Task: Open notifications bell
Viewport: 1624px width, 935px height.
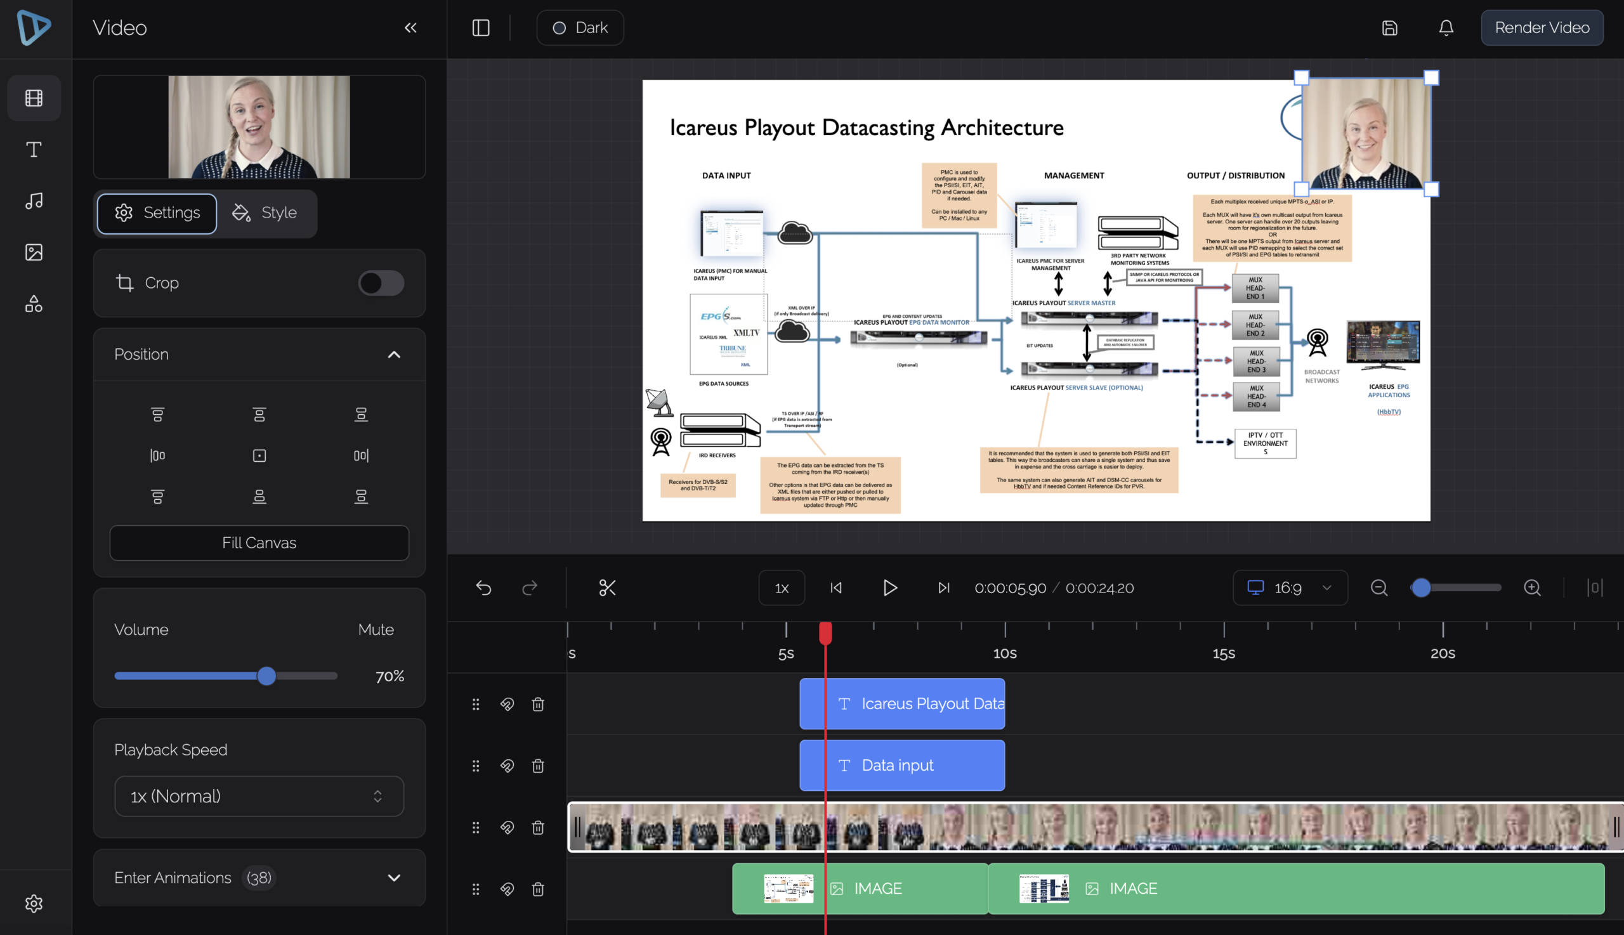Action: [1446, 28]
